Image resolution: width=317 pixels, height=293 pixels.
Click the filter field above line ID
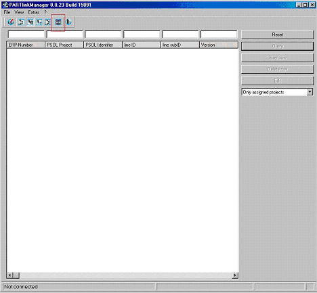pyautogui.click(x=142, y=35)
